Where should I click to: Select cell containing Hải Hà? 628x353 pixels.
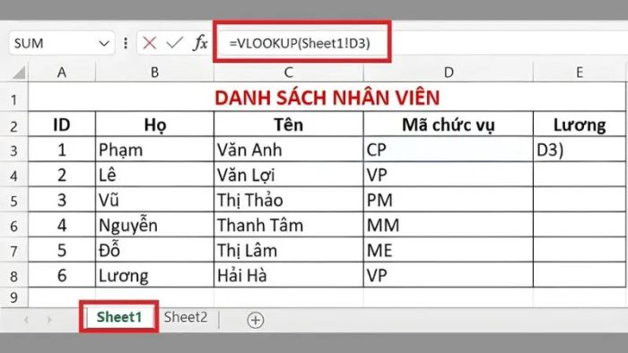[288, 275]
